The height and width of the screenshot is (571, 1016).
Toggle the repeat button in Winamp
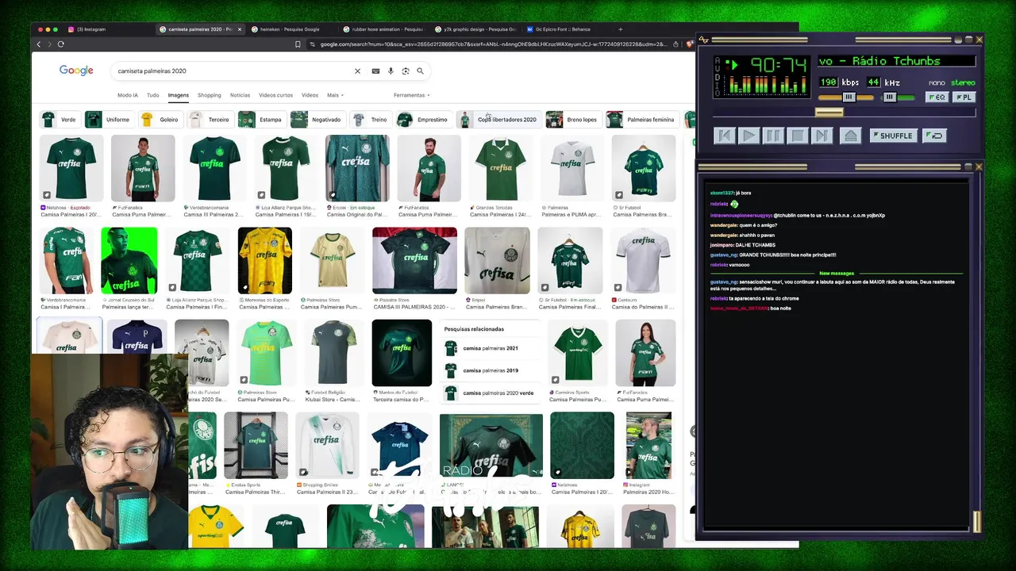pos(936,136)
